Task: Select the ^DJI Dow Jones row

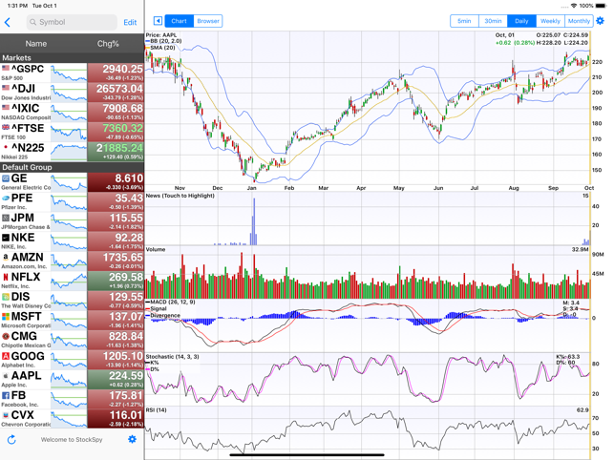Action: point(72,93)
